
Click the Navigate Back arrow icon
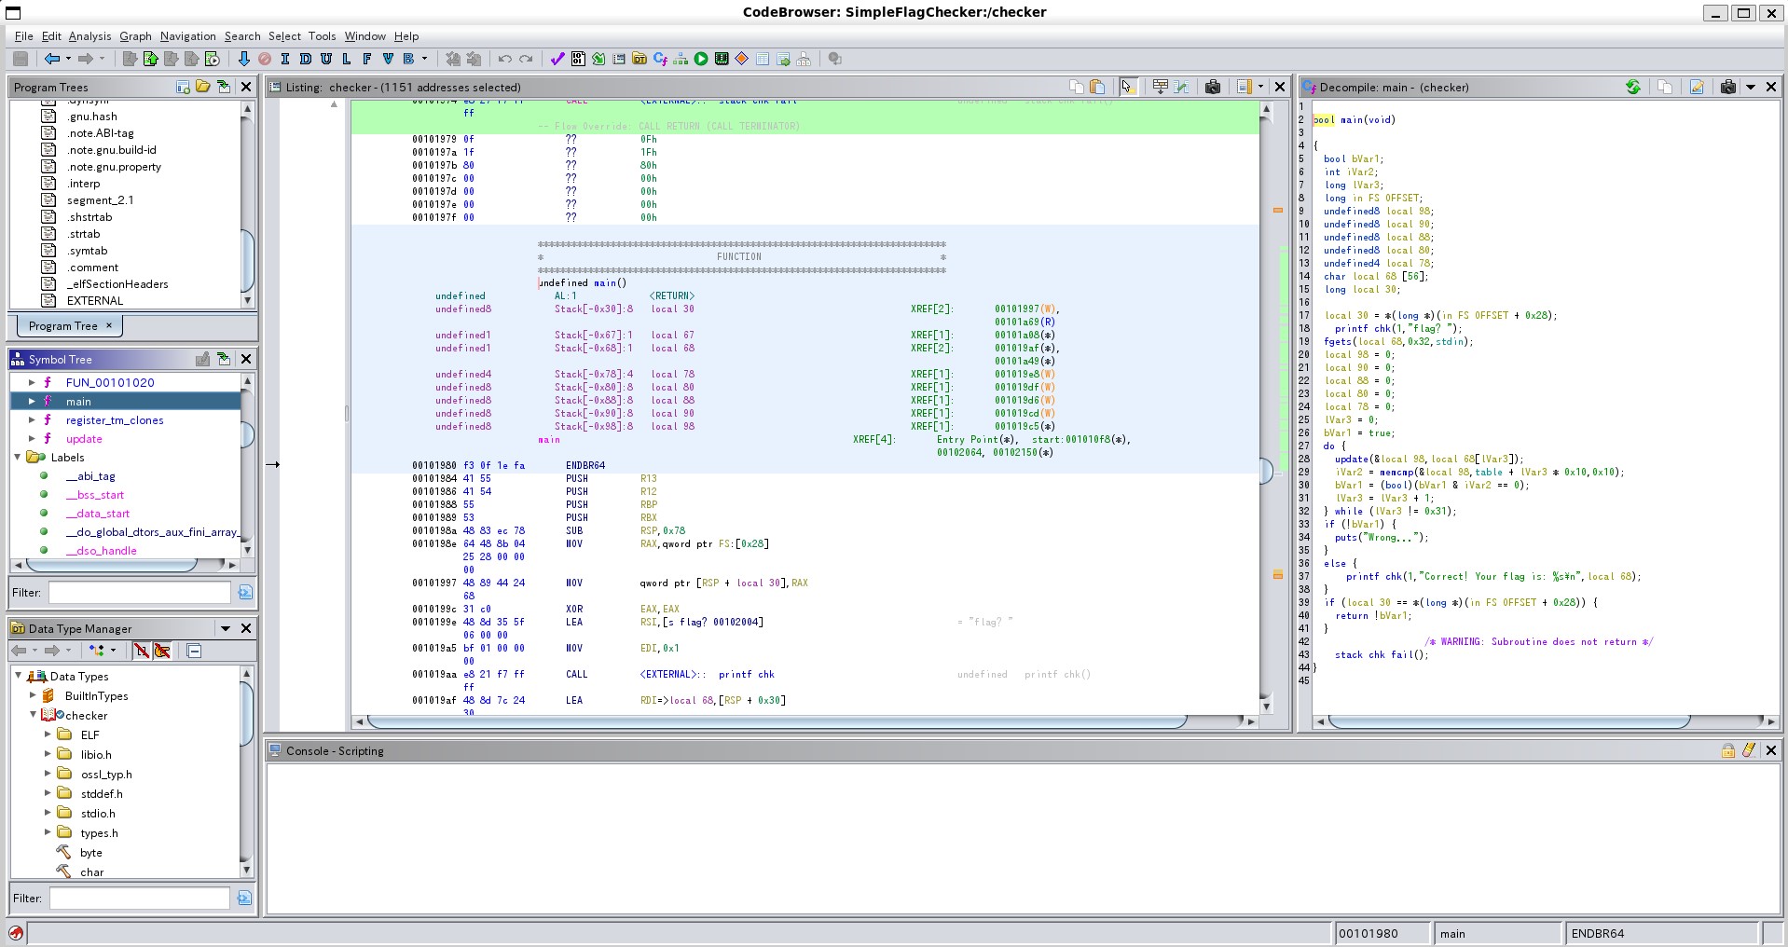51,59
